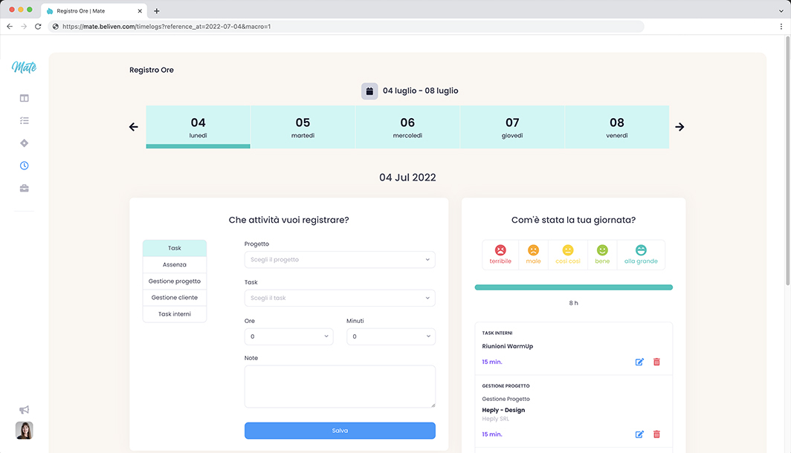Viewport: 791px width, 453px height.
Task: Edit the Heply - Design time entry
Action: (639, 434)
